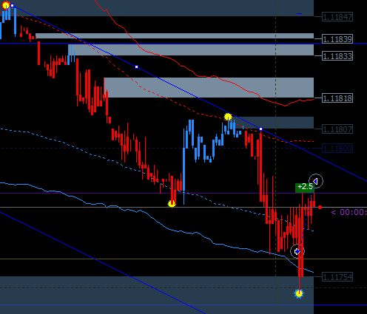The image size is (367, 314).
Task: Click the yellow swing-high marker beside the trendline
Action: [x=228, y=117]
